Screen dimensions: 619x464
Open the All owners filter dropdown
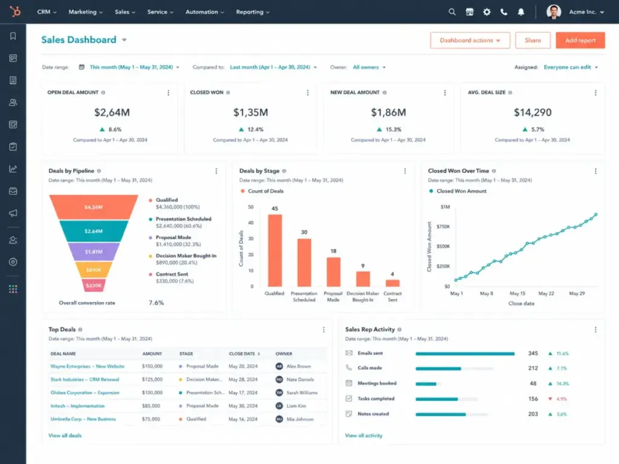pyautogui.click(x=369, y=67)
